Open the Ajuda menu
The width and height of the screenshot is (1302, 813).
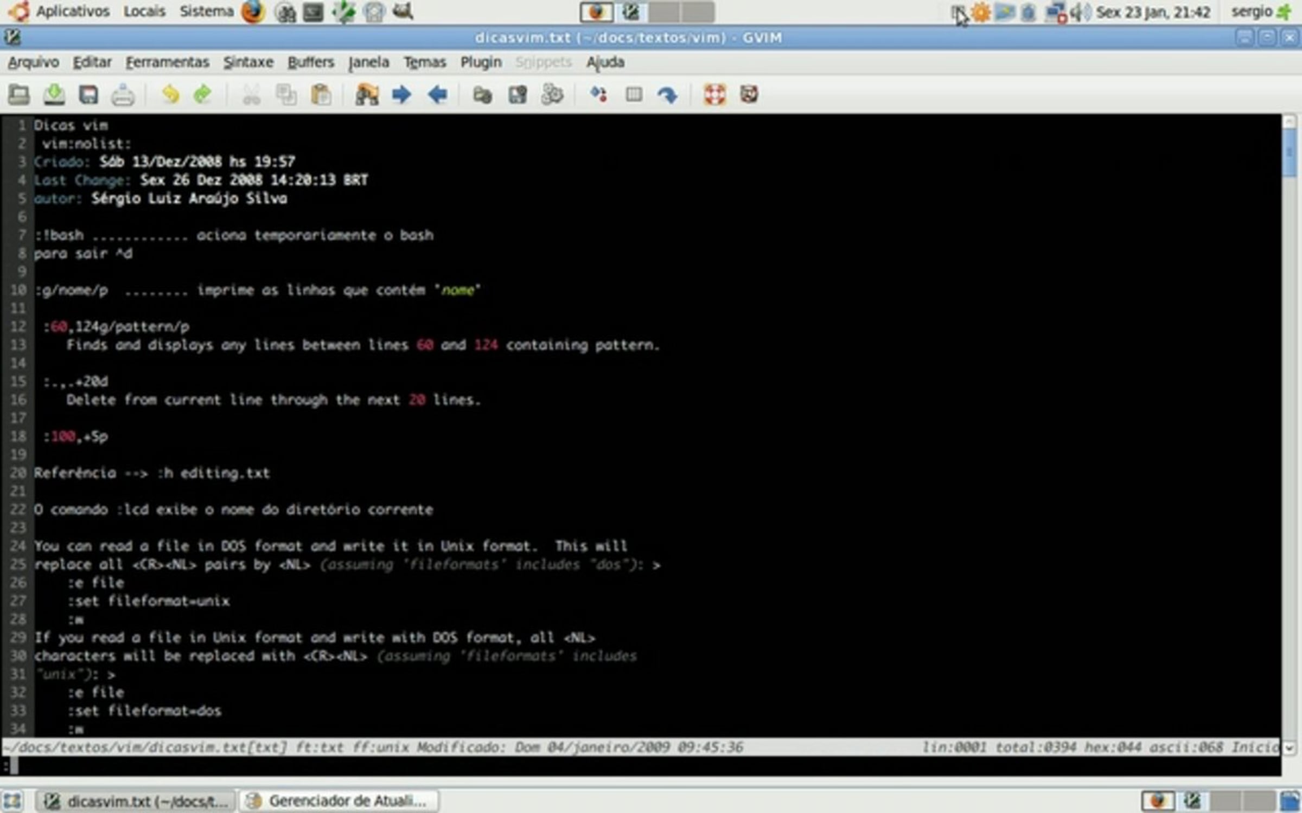coord(605,62)
